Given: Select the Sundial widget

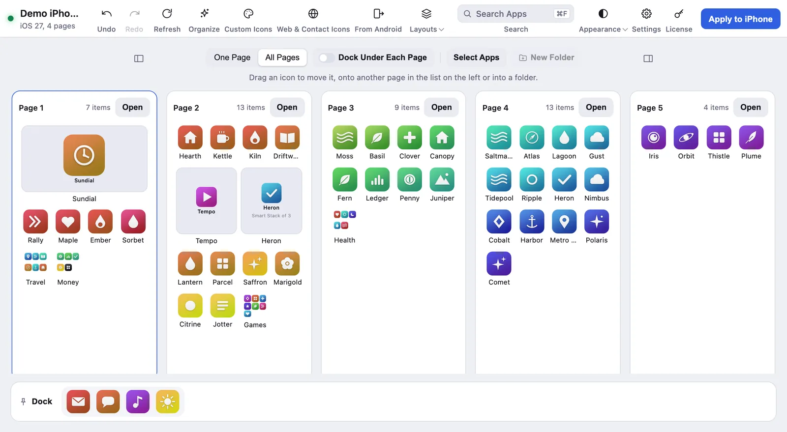Looking at the screenshot, I should click(84, 159).
